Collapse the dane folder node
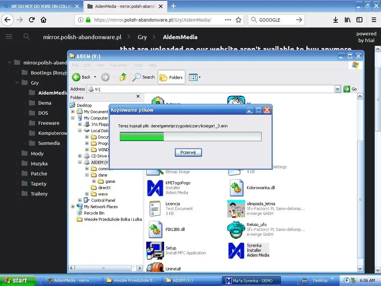 (x=87, y=175)
